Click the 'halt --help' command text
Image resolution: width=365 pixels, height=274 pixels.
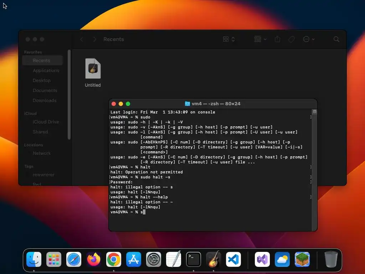[x=154, y=197]
